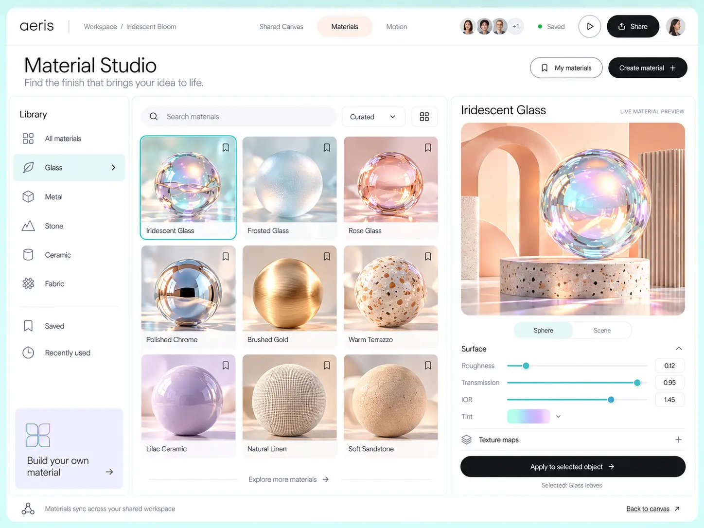Click the workspace sync icon in footer
This screenshot has height=528, width=704.
pyautogui.click(x=28, y=509)
